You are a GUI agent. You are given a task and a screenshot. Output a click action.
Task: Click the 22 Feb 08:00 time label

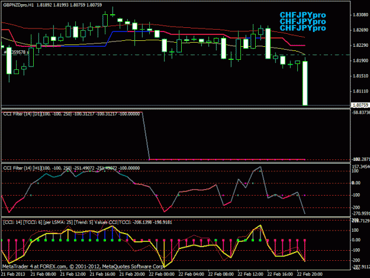coord(221,274)
